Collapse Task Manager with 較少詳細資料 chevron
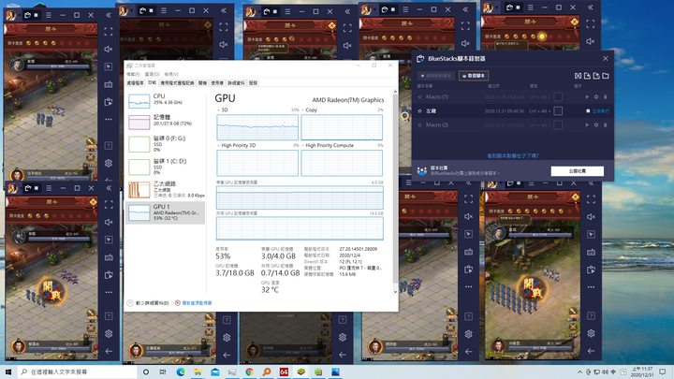The image size is (674, 379). click(x=130, y=303)
